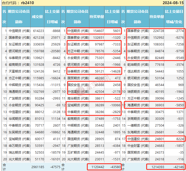Screen dimensions: 186x171
Task: Select short position value 224728
Action: pyautogui.click(x=159, y=31)
